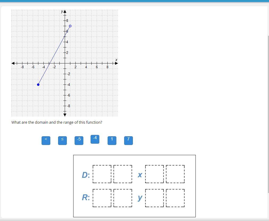Click the box right after y in the R row

(154, 198)
